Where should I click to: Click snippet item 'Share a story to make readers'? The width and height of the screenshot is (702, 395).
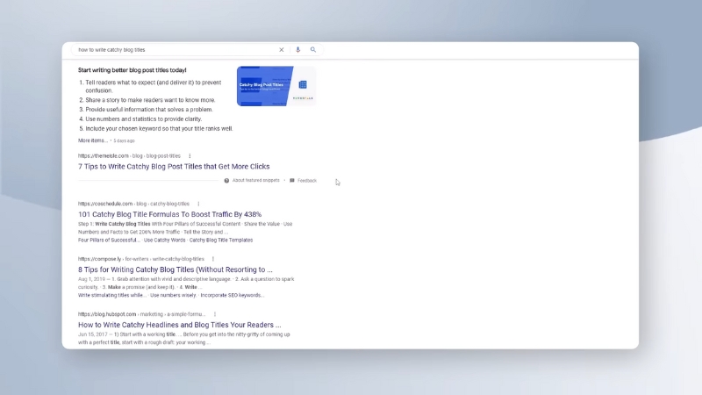point(150,100)
